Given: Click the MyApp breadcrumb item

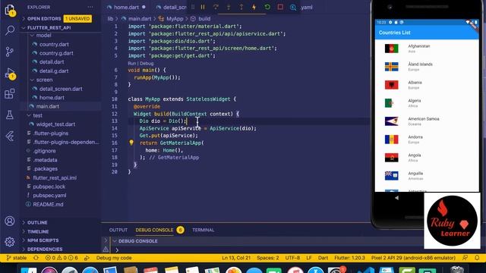Looking at the screenshot, I should (x=175, y=18).
